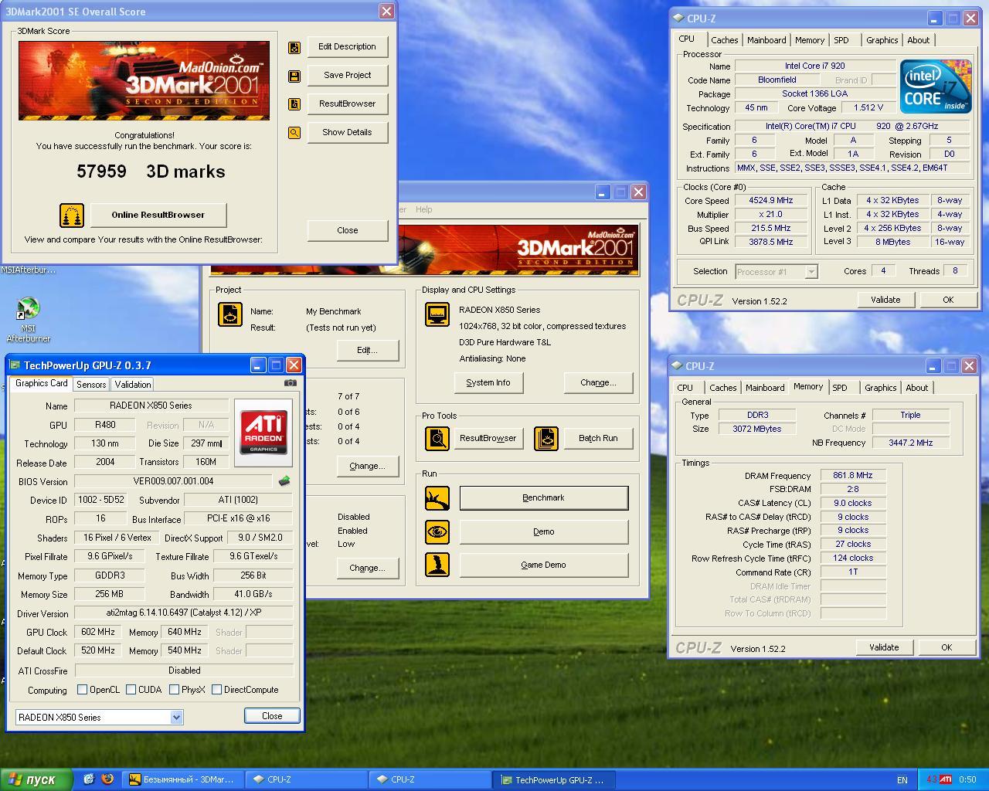The width and height of the screenshot is (989, 791).
Task: Click the taskbar clock showing 0:50
Action: point(967,780)
